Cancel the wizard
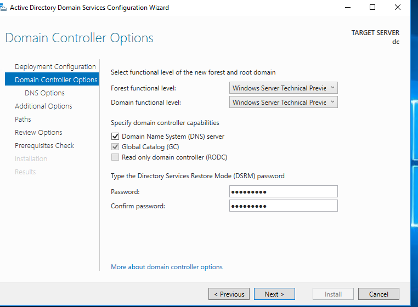 [x=379, y=294]
